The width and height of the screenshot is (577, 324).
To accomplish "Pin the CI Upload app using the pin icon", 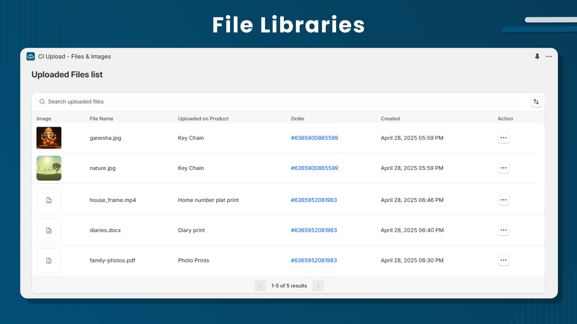I will click(537, 57).
